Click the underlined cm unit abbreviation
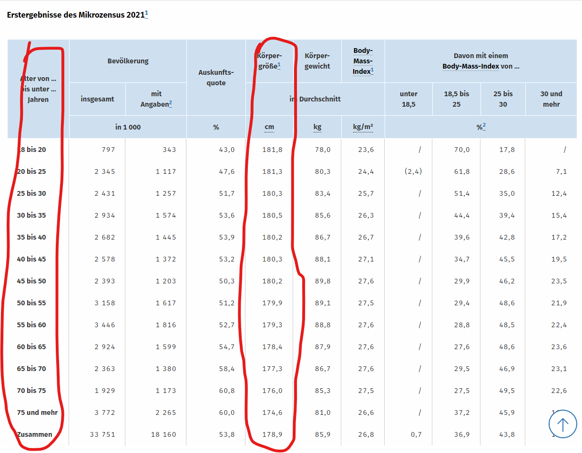 click(269, 127)
